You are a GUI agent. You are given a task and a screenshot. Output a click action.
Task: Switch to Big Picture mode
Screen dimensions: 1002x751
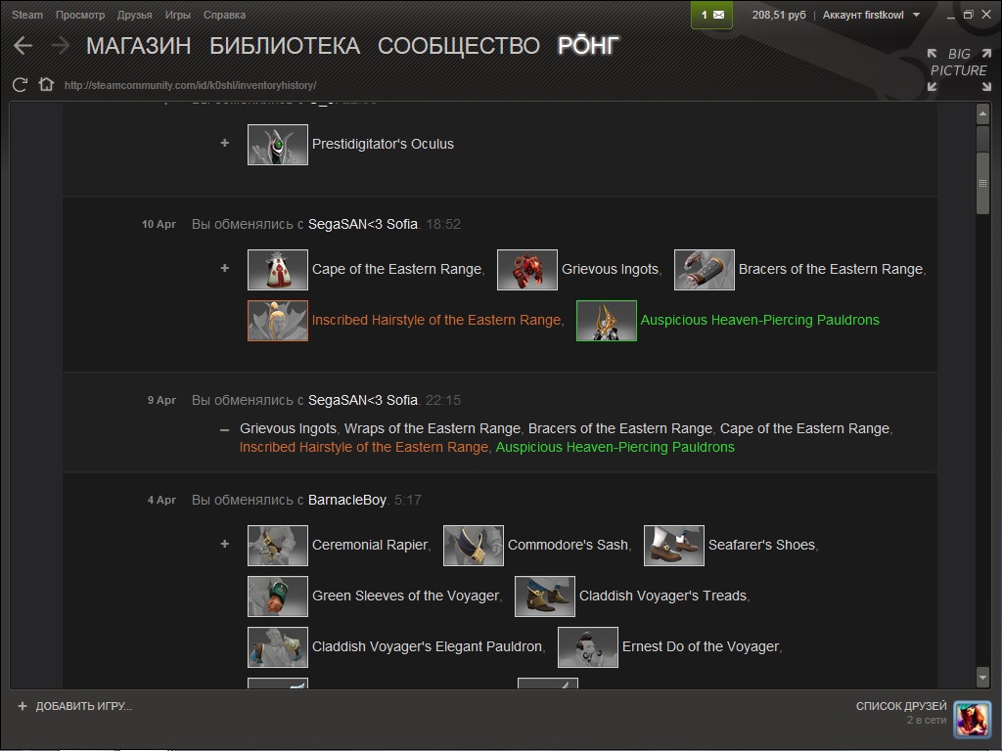[959, 70]
